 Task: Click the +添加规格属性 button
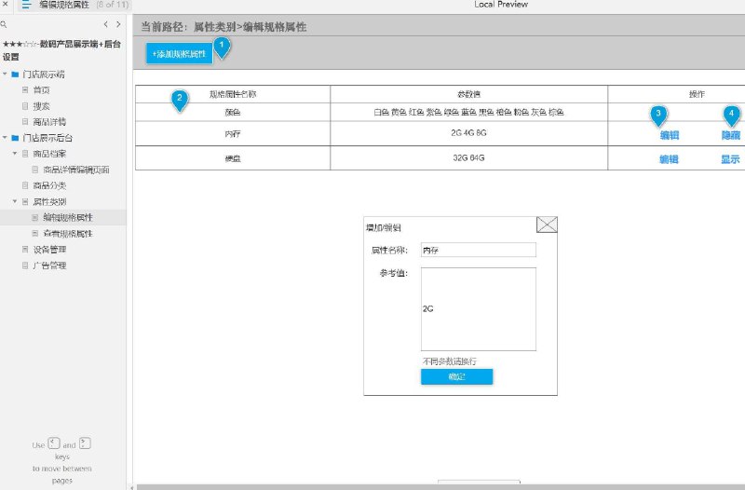click(x=179, y=54)
